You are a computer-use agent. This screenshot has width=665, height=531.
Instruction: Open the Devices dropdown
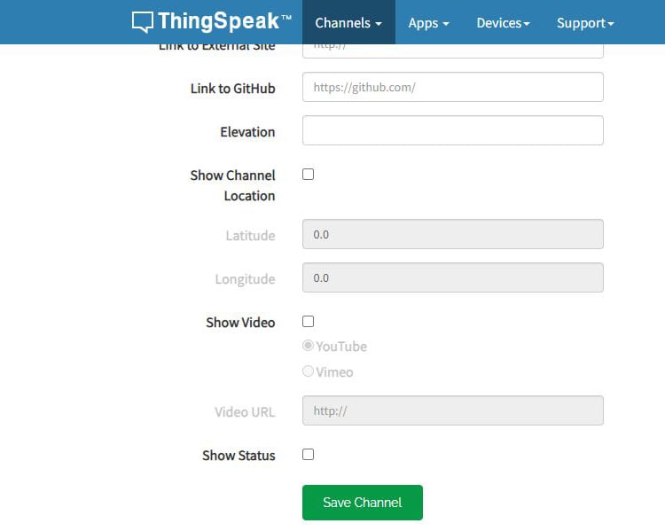coord(503,23)
